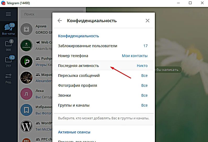Click Никто value for last activity
This screenshot has width=208, height=142.
click(x=142, y=66)
